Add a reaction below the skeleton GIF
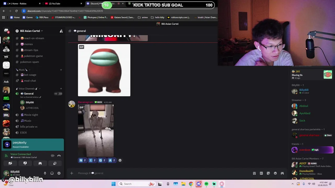Viewport: 335px width, 188px height. point(120,160)
